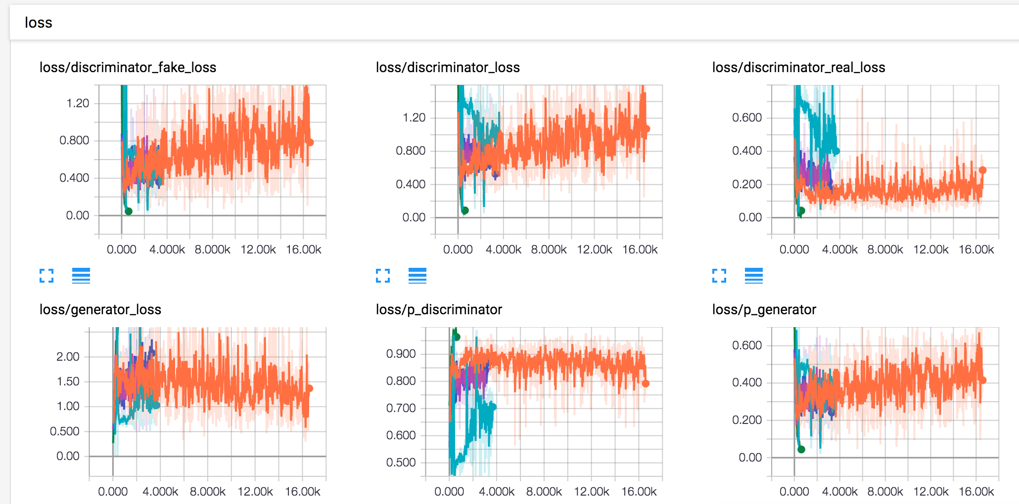Image resolution: width=1019 pixels, height=504 pixels.
Task: Toggle log scale for discriminator_fake_loss chart
Action: [x=81, y=276]
